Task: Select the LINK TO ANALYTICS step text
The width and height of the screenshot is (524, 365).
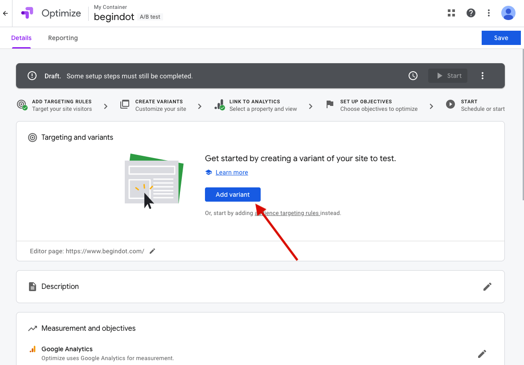Action: tap(255, 101)
